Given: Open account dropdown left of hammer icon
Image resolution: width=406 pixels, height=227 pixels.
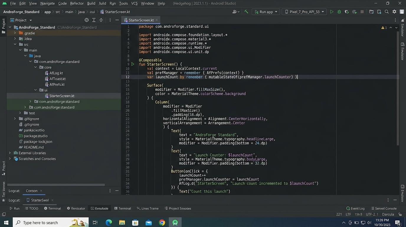Looking at the screenshot, I should pyautogui.click(x=236, y=12).
